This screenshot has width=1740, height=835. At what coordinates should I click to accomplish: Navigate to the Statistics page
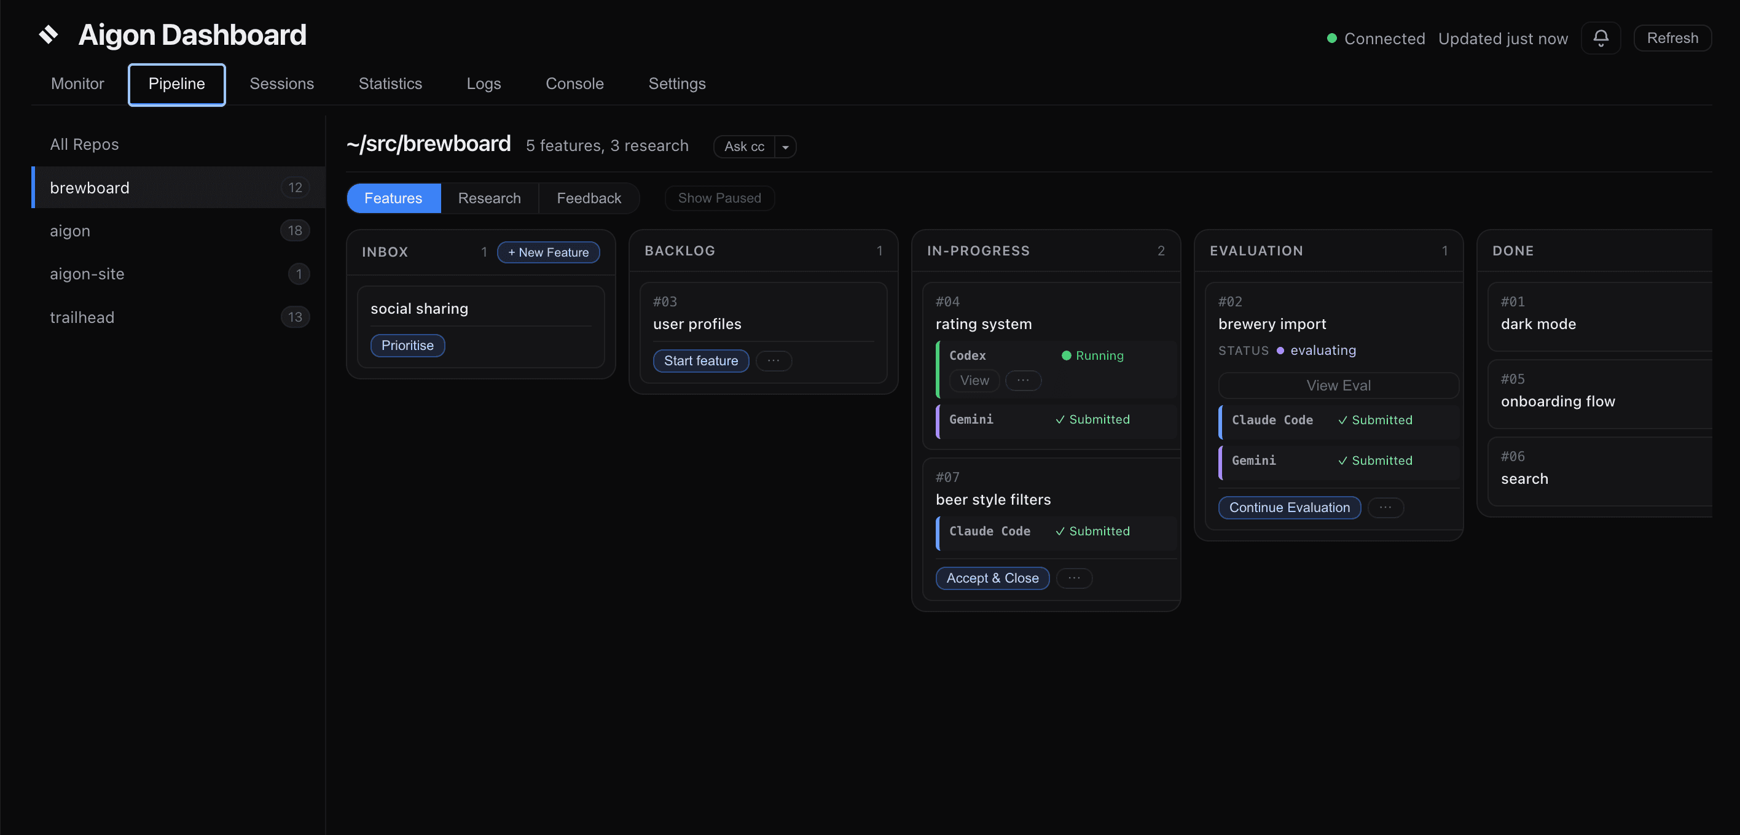[390, 83]
